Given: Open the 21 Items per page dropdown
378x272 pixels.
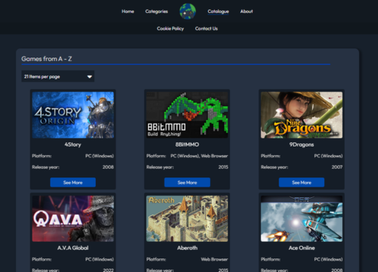Looking at the screenshot, I should pyautogui.click(x=58, y=76).
